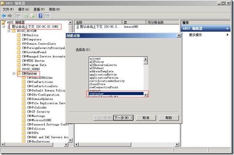Image resolution: width=234 pixels, height=155 pixels.
Task: Click the class list scroll-down arrow
Action: pyautogui.click(x=146, y=95)
